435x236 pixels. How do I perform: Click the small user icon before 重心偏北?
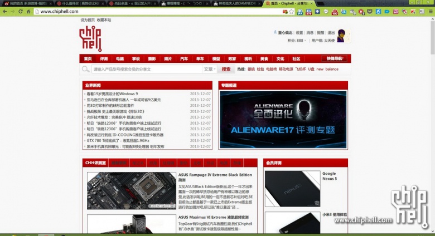coord(275,32)
